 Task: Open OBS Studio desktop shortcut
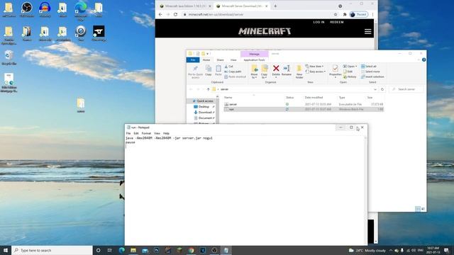pyautogui.click(x=27, y=9)
